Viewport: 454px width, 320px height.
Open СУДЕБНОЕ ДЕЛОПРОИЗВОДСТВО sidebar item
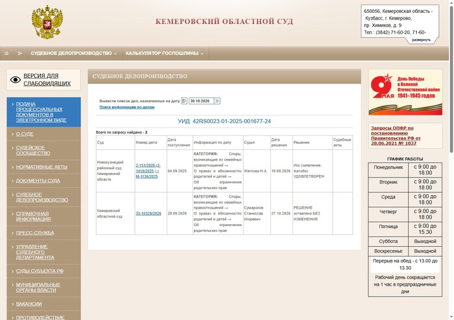click(42, 197)
